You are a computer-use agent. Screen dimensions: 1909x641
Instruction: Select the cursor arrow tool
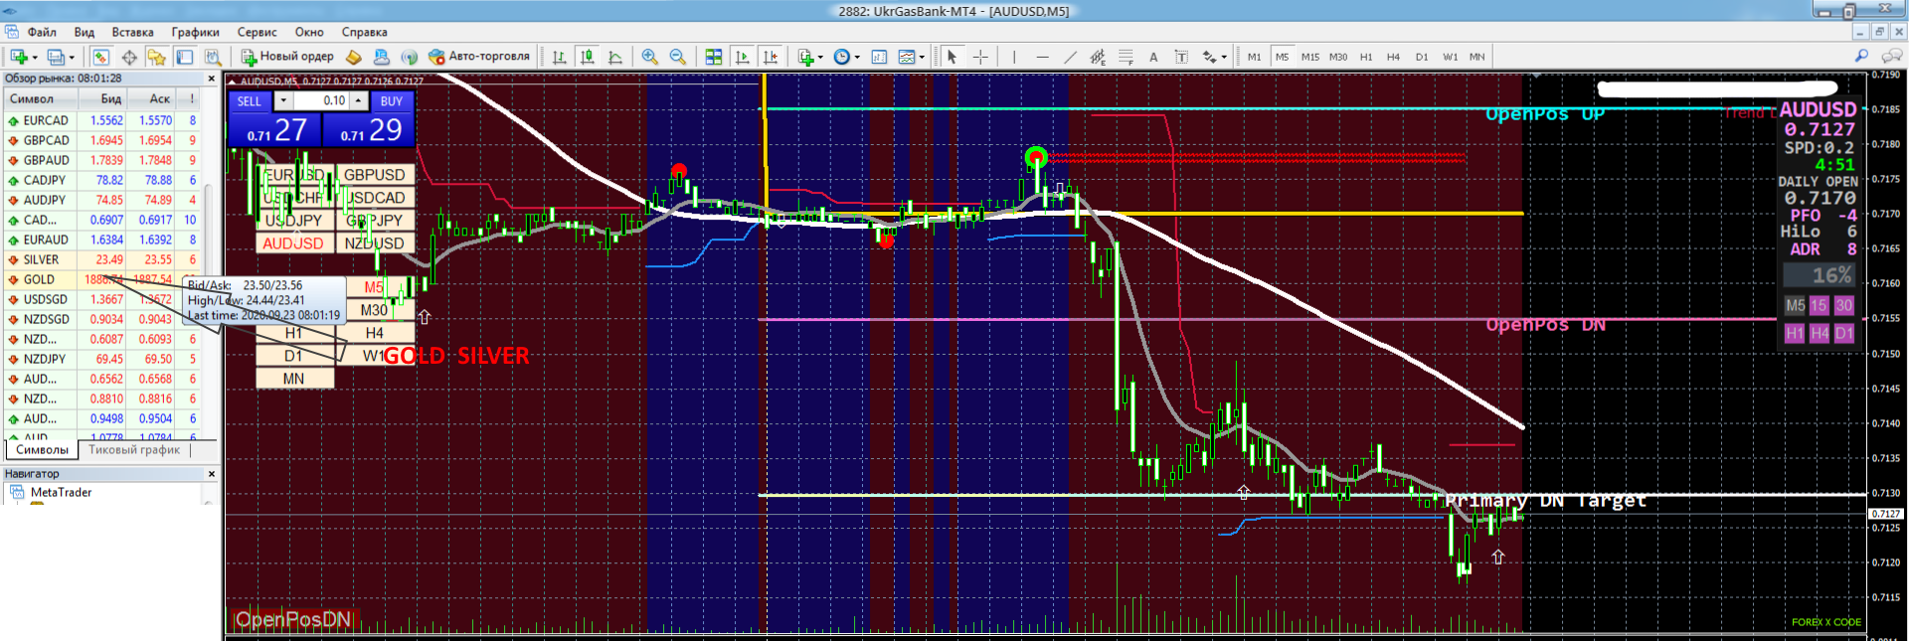952,57
